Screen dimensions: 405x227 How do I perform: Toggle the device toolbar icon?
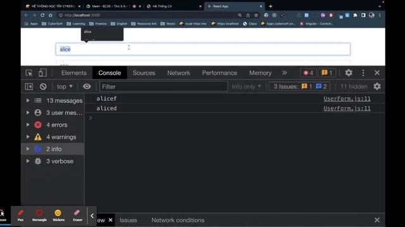click(42, 73)
